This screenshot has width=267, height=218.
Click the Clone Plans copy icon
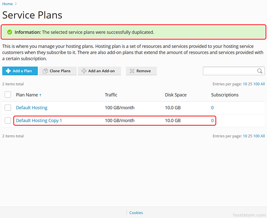45,71
